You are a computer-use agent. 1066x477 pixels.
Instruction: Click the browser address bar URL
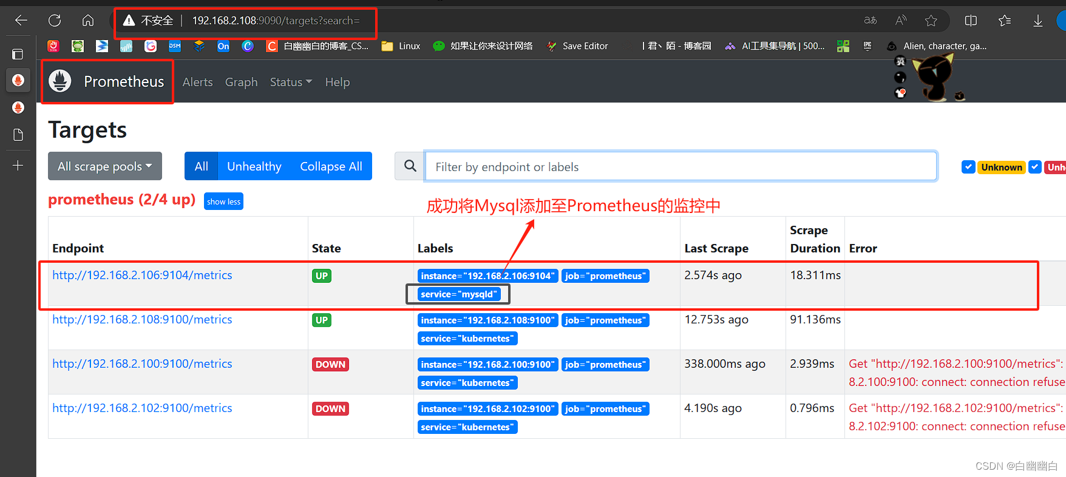(x=276, y=21)
